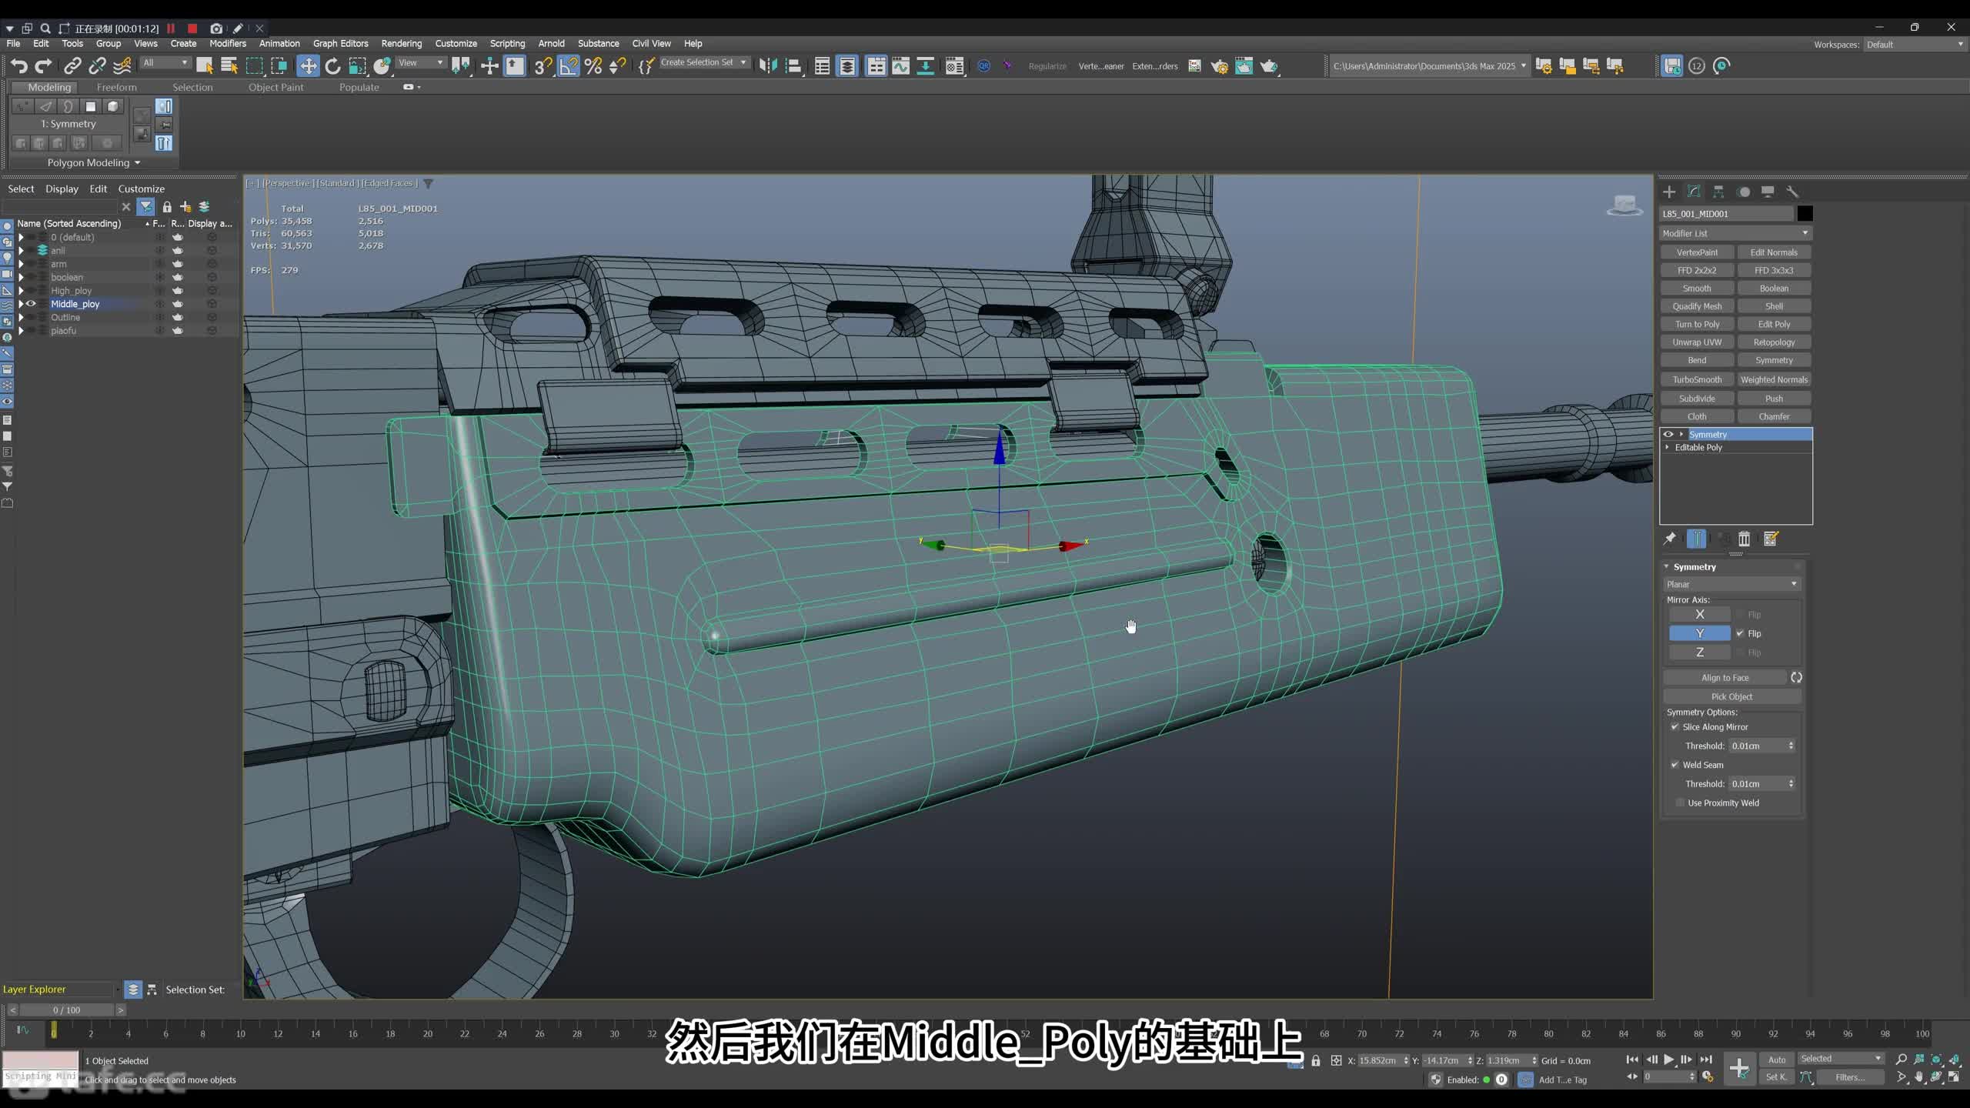Expand the Editable Poly stack entry
This screenshot has width=1970, height=1108.
pos(1668,447)
